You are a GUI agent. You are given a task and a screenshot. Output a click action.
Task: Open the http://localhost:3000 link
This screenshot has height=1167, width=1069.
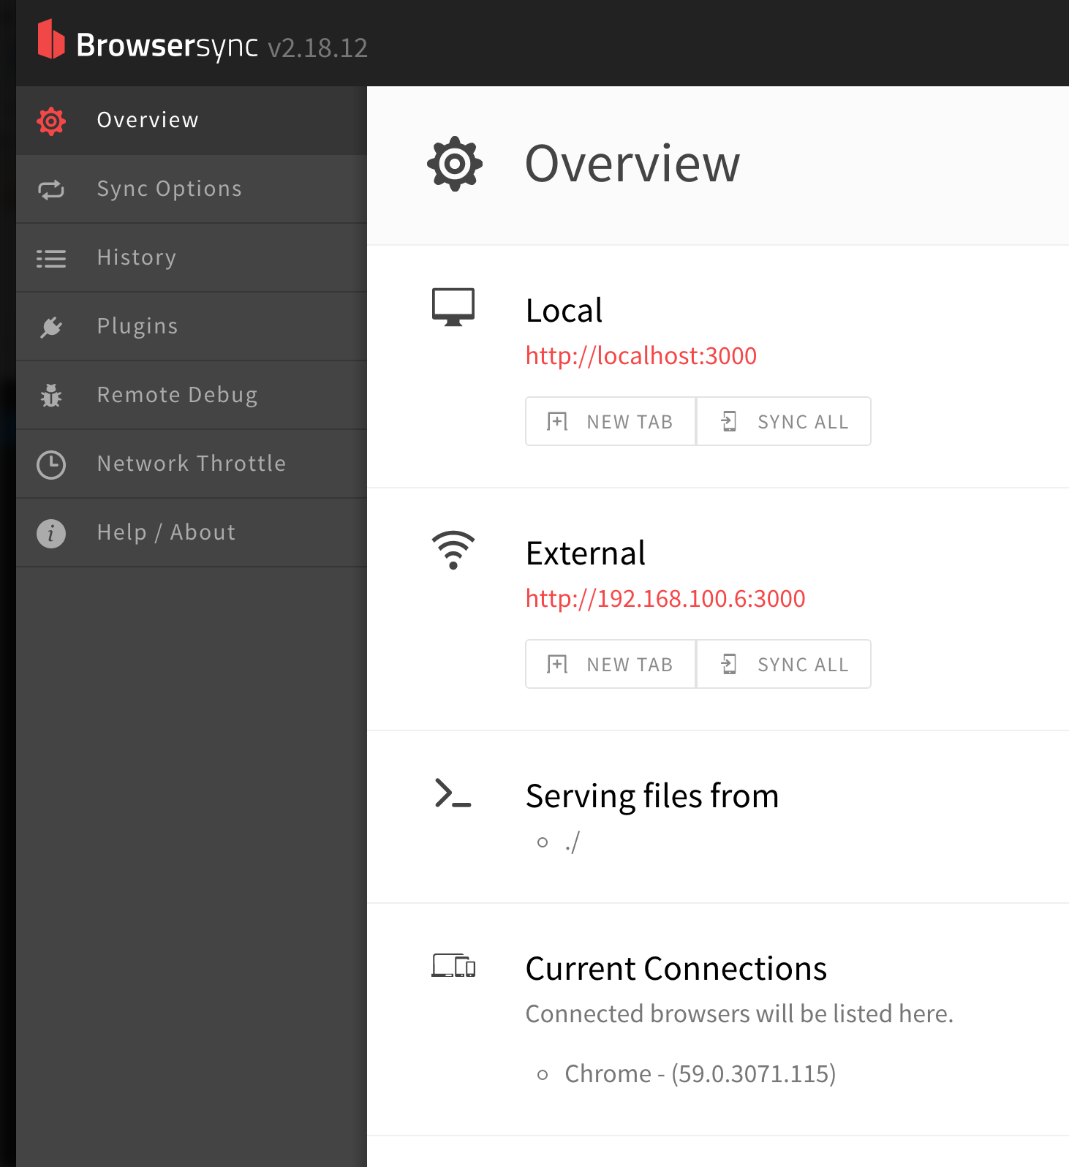coord(641,356)
